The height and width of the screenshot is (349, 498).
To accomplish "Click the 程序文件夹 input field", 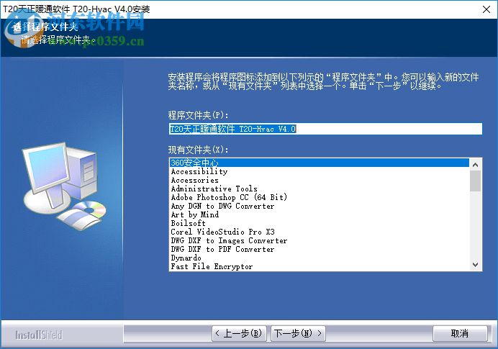I will tap(325, 129).
